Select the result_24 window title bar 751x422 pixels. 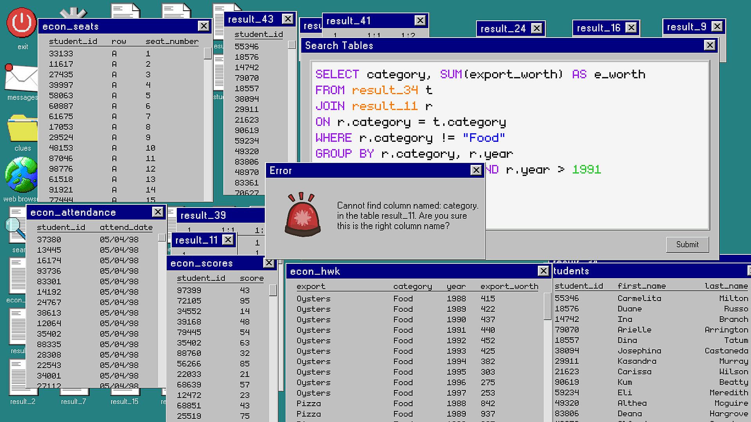click(502, 29)
